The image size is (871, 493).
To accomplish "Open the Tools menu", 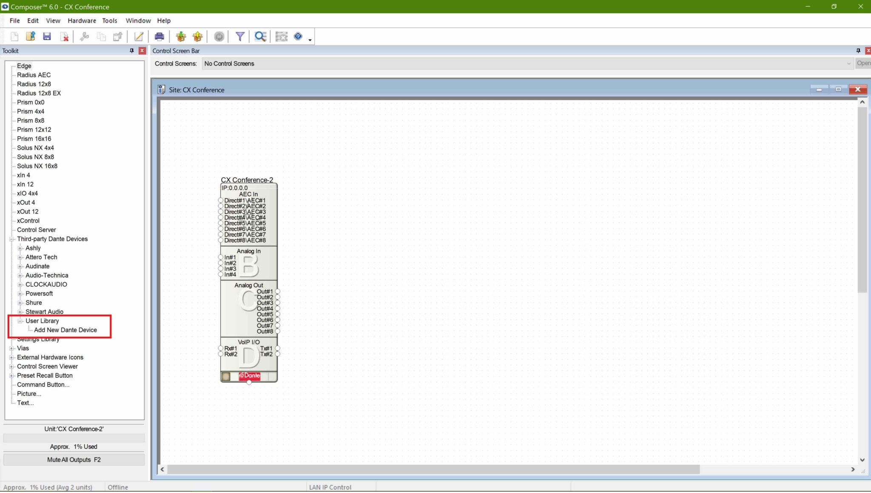I will (x=110, y=20).
